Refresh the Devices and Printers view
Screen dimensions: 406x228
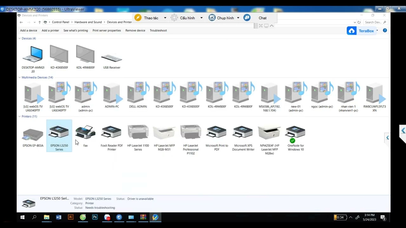pos(359,22)
